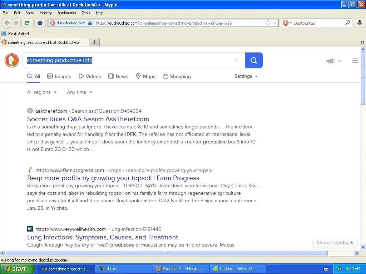
Task: Open the megaphone feedback dropdown
Action: (334, 61)
